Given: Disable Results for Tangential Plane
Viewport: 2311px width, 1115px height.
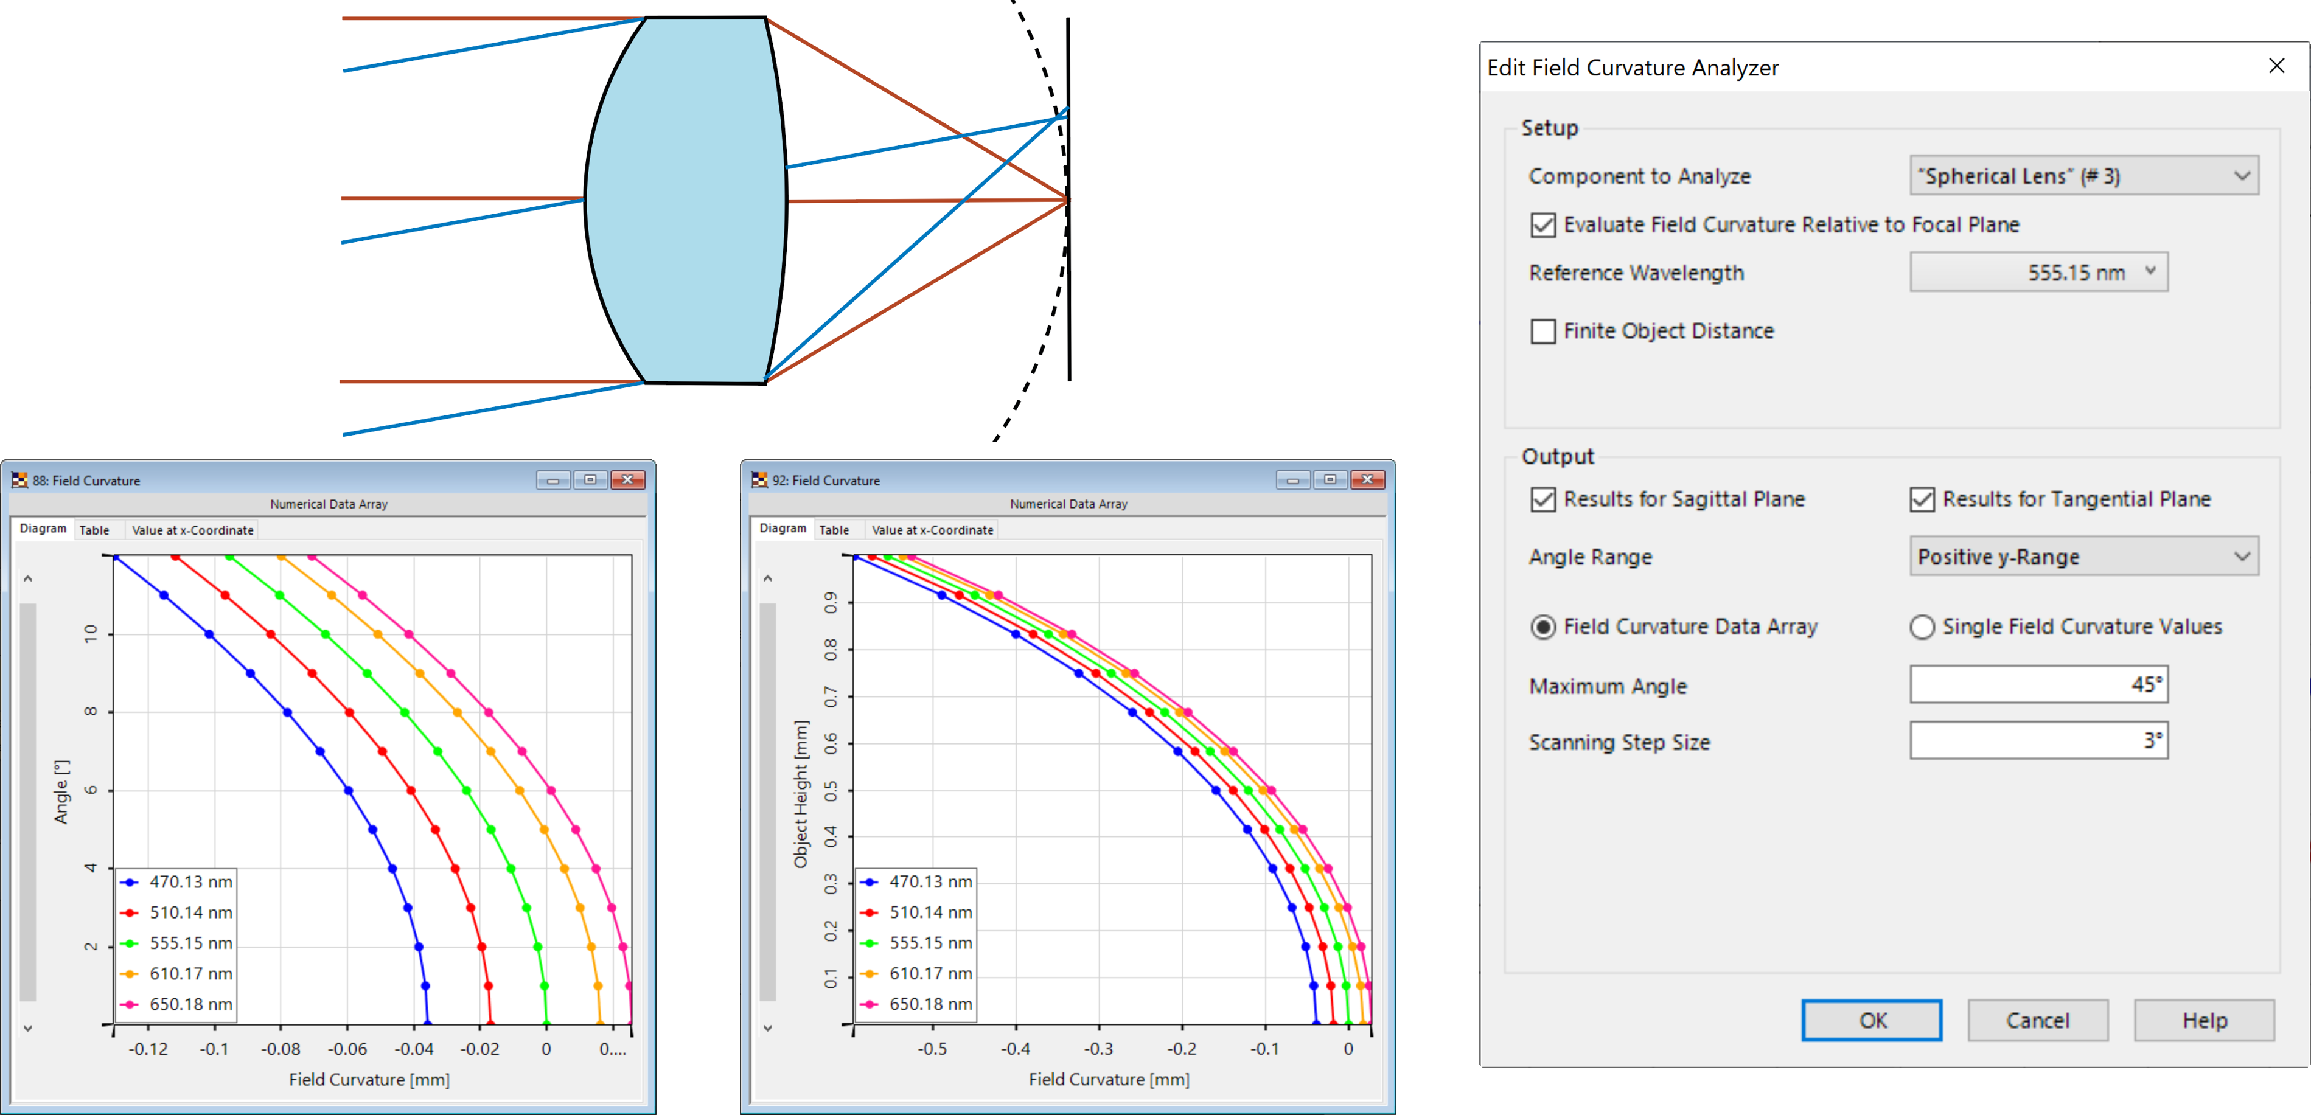Looking at the screenshot, I should point(1922,499).
